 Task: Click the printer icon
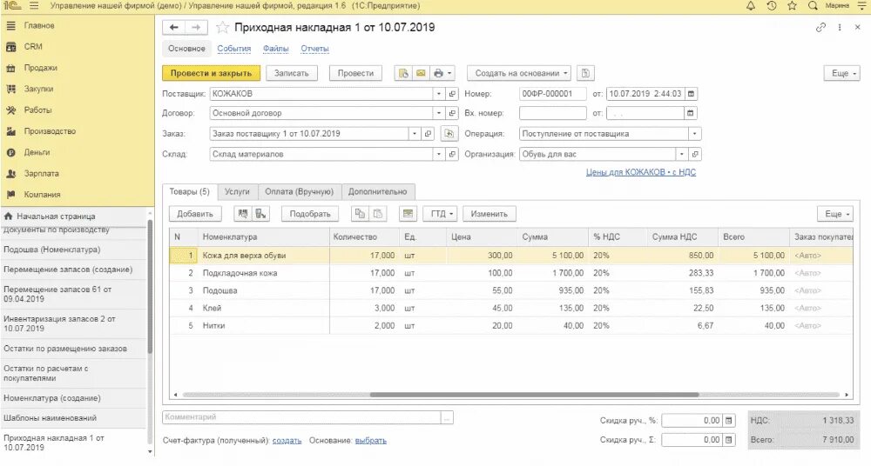[438, 73]
